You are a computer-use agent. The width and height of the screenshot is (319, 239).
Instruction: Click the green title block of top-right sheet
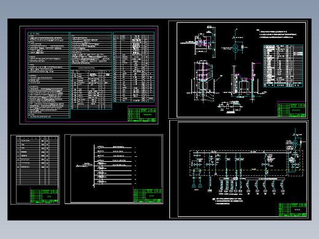click(291, 110)
